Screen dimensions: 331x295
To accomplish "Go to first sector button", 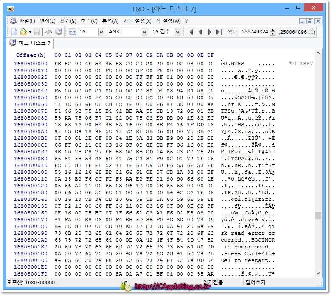I will pos(190,32).
